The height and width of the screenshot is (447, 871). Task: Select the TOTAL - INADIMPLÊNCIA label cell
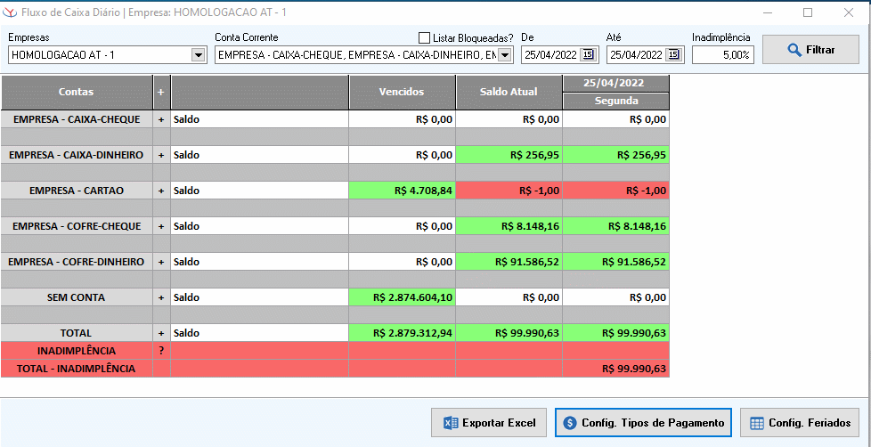click(x=77, y=368)
